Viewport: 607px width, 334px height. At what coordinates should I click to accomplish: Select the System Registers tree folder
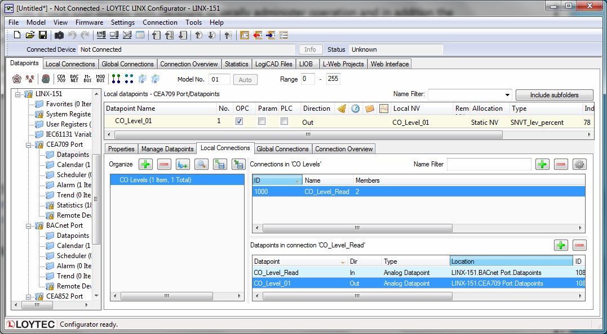[68, 114]
